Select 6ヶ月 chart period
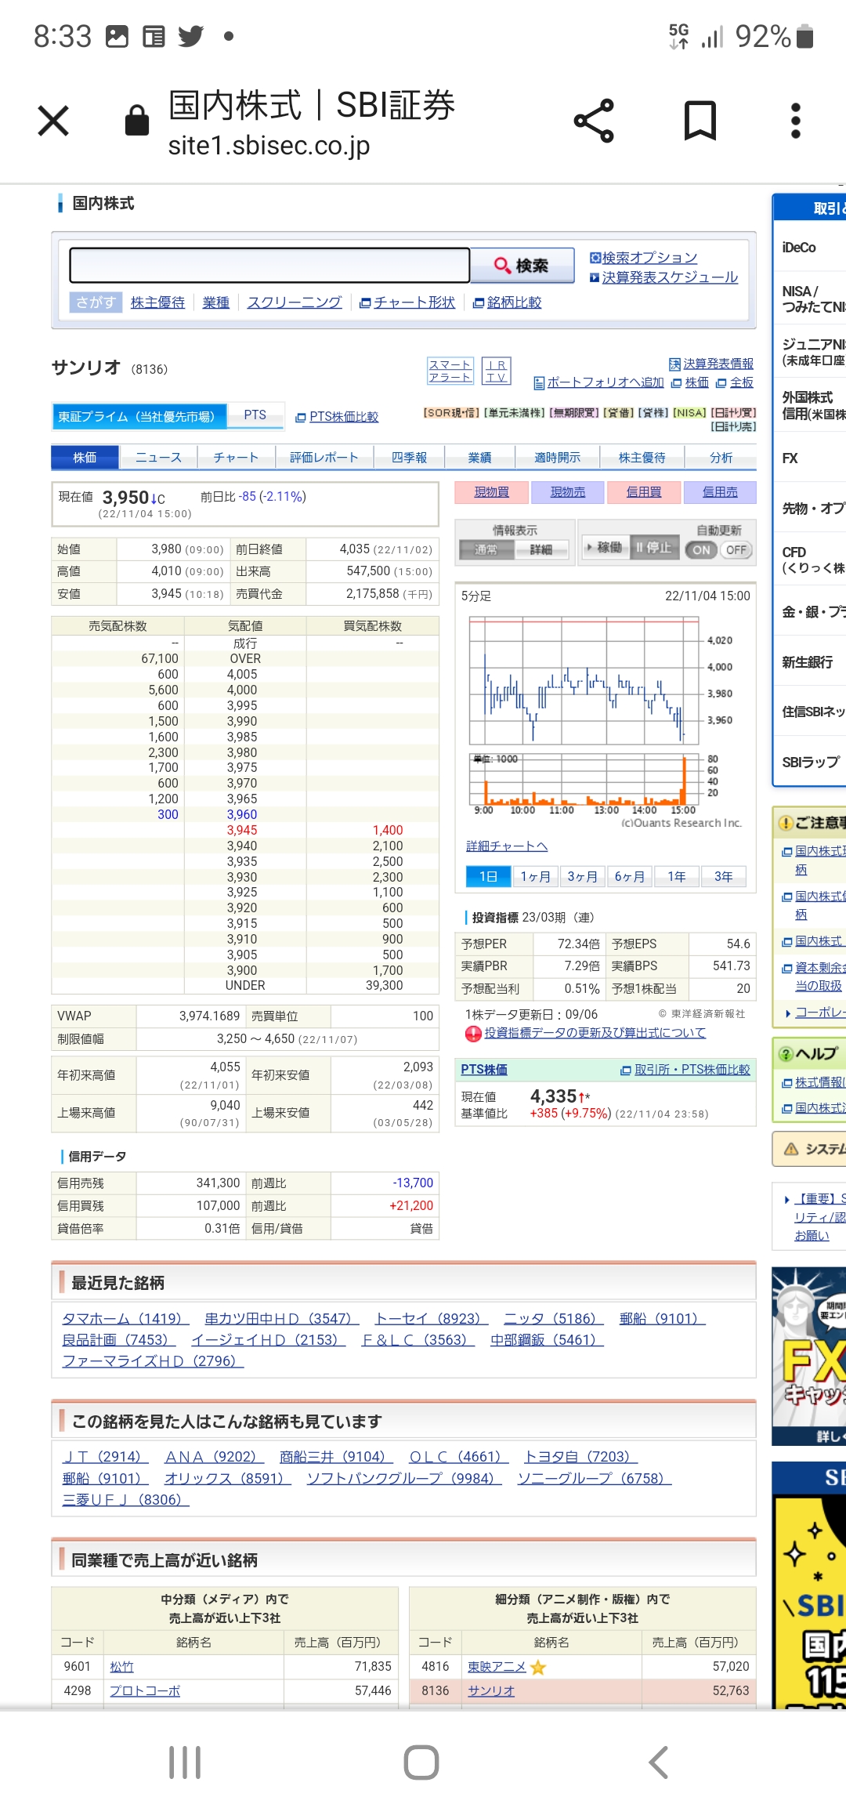Image resolution: width=846 pixels, height=1815 pixels. [x=629, y=876]
